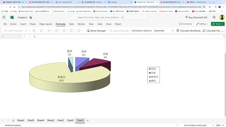Toggle Show Formulas

(x=119, y=31)
